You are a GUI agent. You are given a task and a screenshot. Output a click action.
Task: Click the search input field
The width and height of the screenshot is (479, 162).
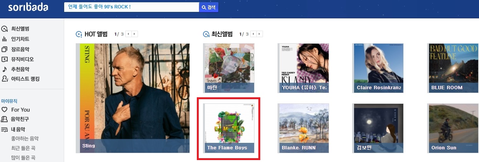pos(131,7)
